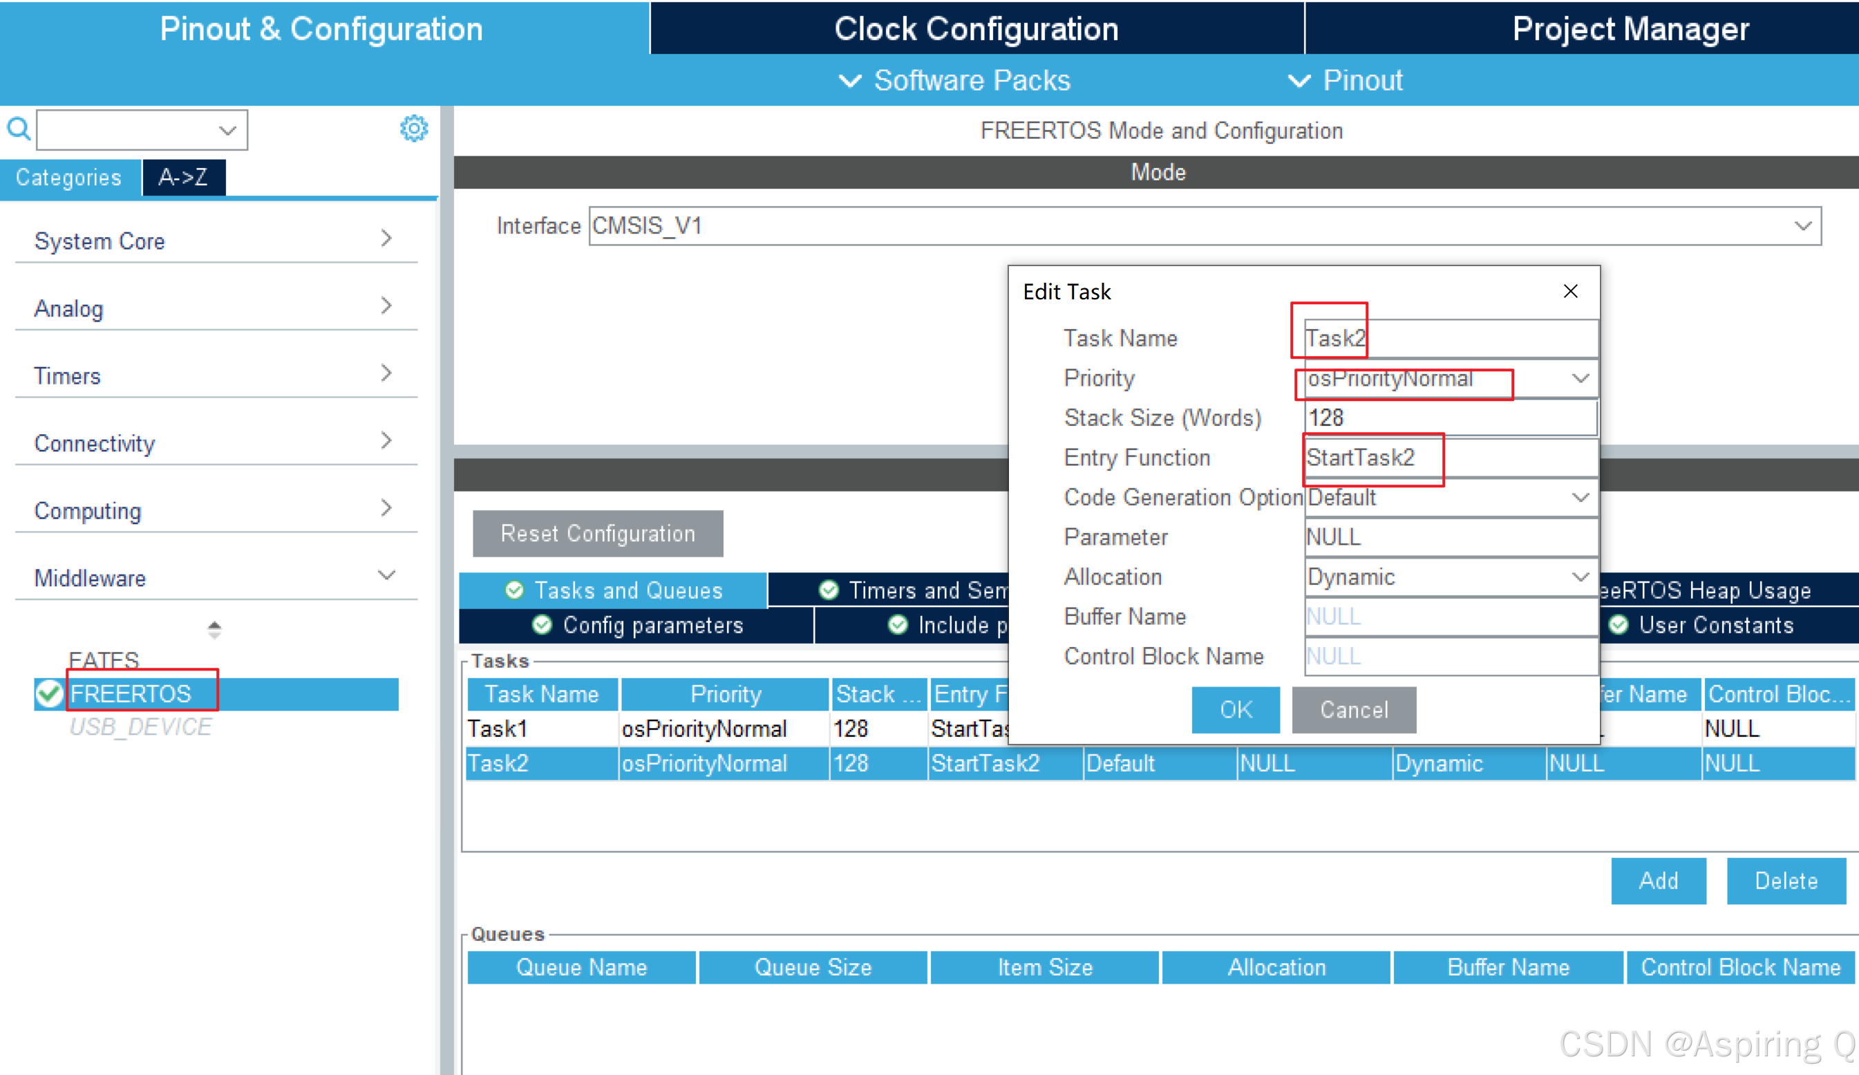Screen dimensions: 1859x1075
Task: Click the Buffer Name field in dialog
Action: pyautogui.click(x=1451, y=617)
